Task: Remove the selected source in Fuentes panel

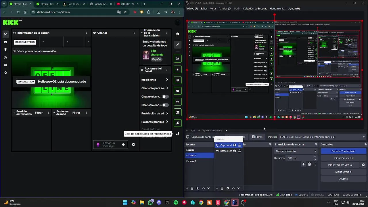Action: click(222, 188)
